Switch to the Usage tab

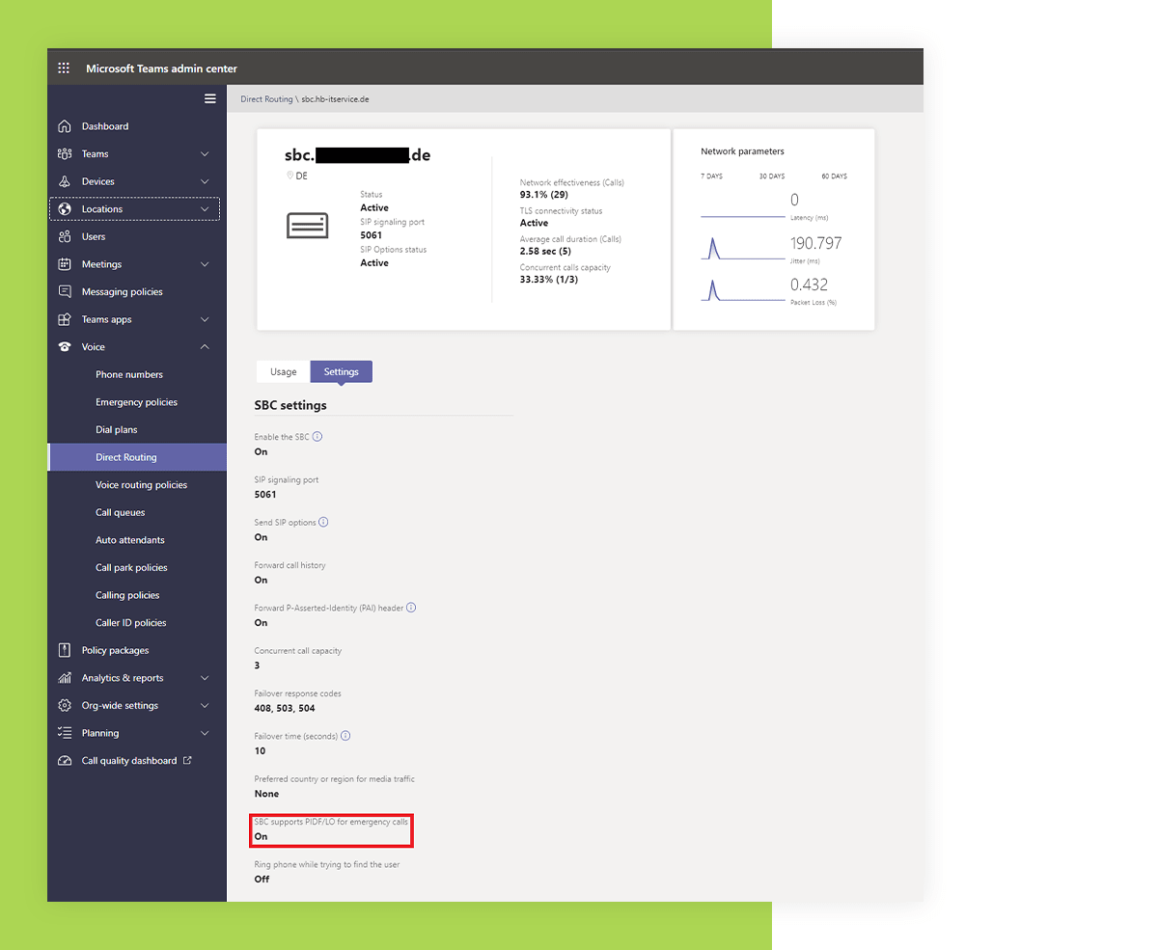tap(284, 372)
